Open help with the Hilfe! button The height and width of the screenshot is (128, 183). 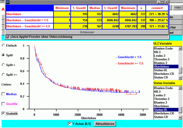[177, 8]
